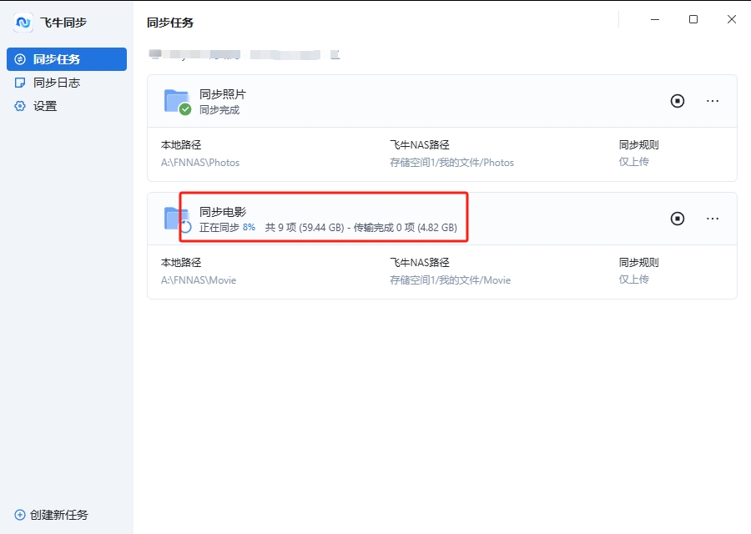Screen dimensions: 751x534
Task: Open 同步日志 from the sidebar
Action: tap(21, 82)
